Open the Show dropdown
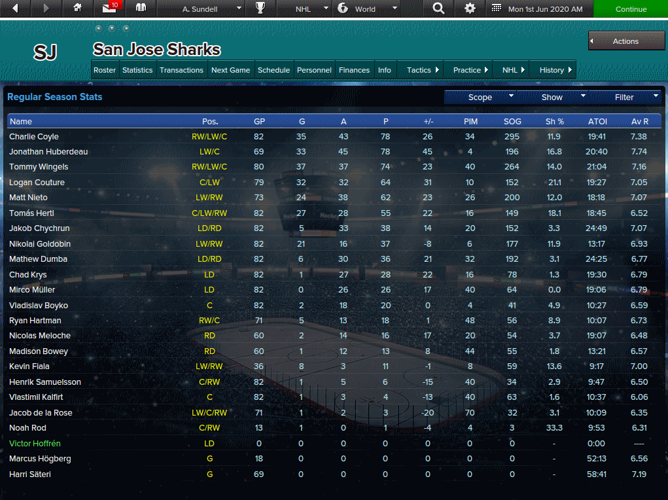The height and width of the screenshot is (500, 668). click(552, 98)
